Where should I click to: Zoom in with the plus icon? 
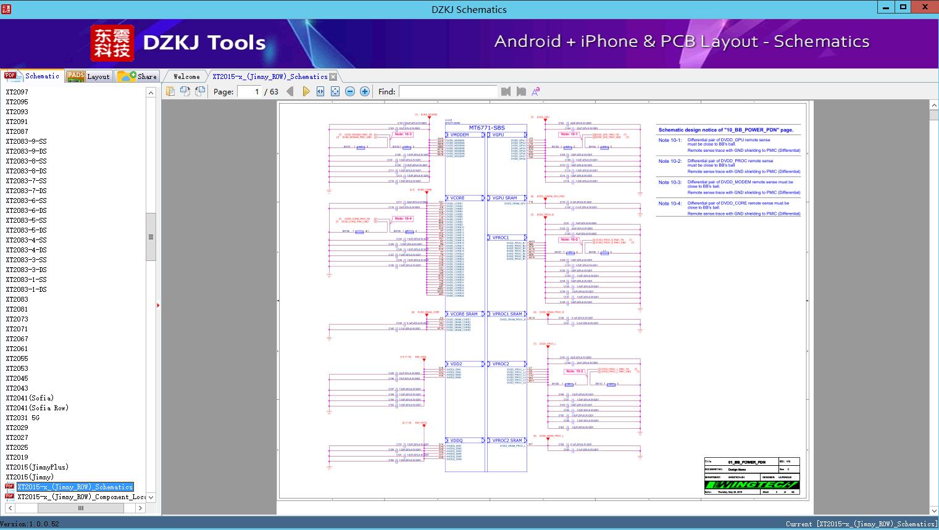(x=365, y=91)
